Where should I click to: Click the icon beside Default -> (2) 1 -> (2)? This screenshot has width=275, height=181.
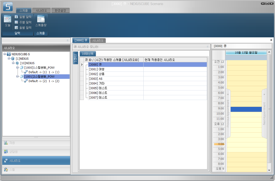point(26,81)
